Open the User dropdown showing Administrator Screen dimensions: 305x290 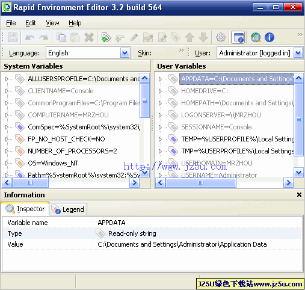click(298, 53)
